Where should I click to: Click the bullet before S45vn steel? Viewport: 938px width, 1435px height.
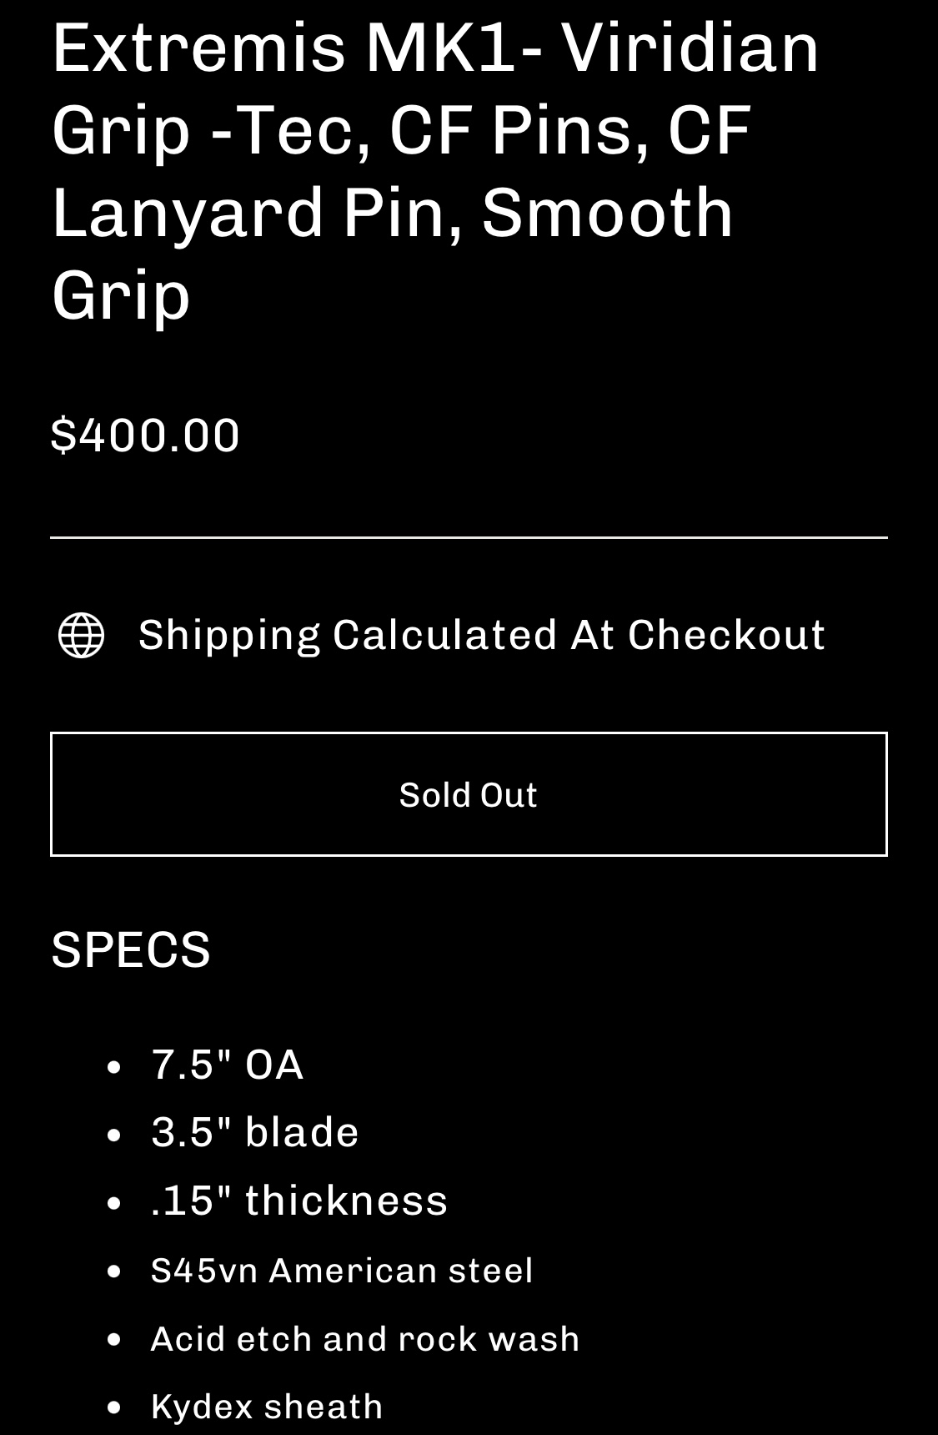pyautogui.click(x=115, y=1271)
